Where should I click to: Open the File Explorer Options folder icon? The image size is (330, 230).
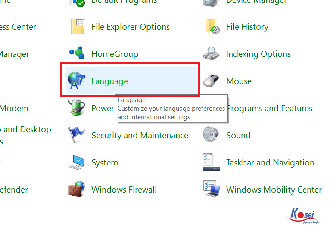point(78,27)
